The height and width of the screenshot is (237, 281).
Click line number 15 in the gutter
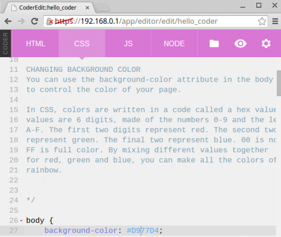pos(14,110)
